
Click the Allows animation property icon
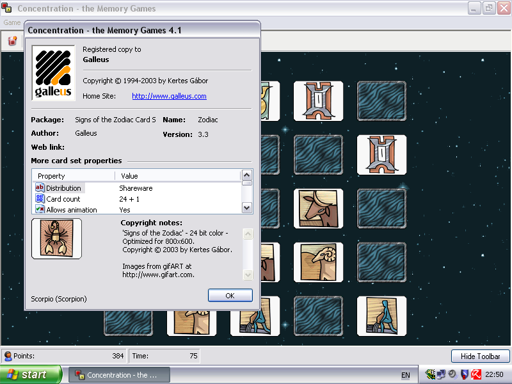click(40, 209)
